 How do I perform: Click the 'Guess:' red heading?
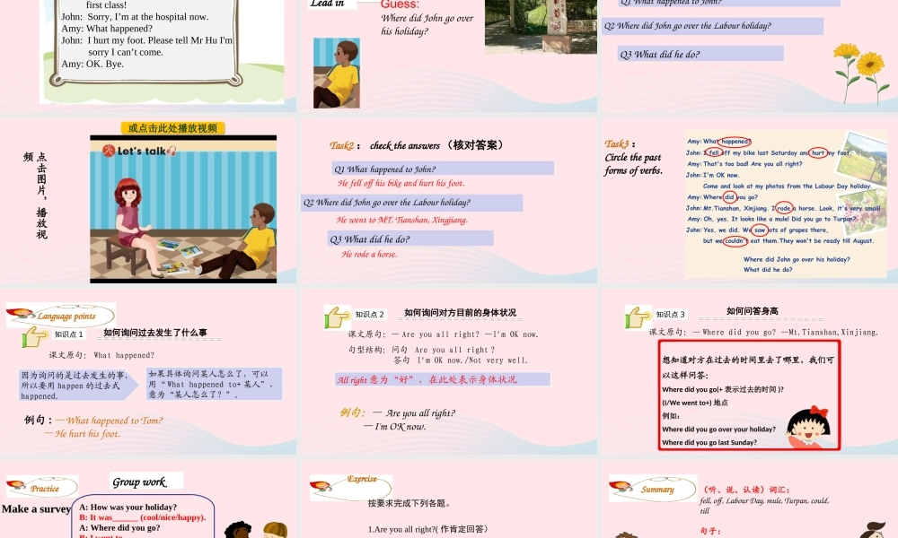click(400, 4)
